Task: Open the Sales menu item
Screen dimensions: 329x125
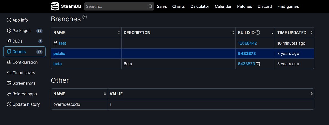Action: [162, 6]
